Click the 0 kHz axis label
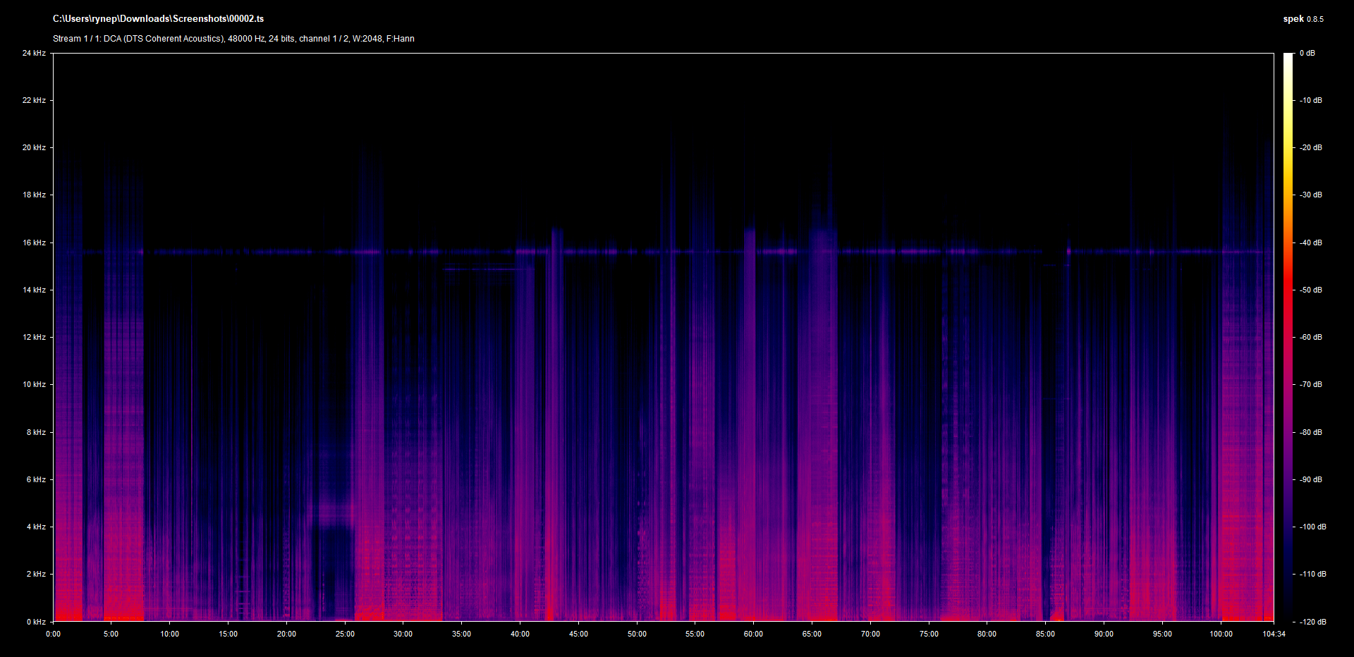1354x657 pixels. point(36,622)
